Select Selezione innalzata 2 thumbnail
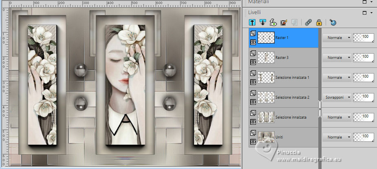This screenshot has width=377, height=169. point(266,97)
